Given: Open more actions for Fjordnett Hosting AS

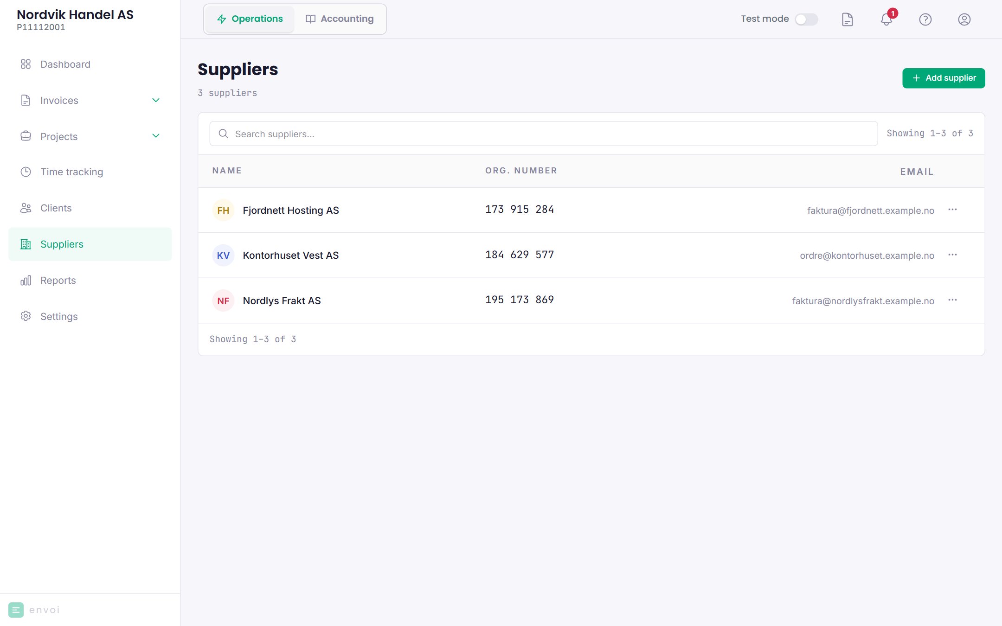Looking at the screenshot, I should click(952, 210).
